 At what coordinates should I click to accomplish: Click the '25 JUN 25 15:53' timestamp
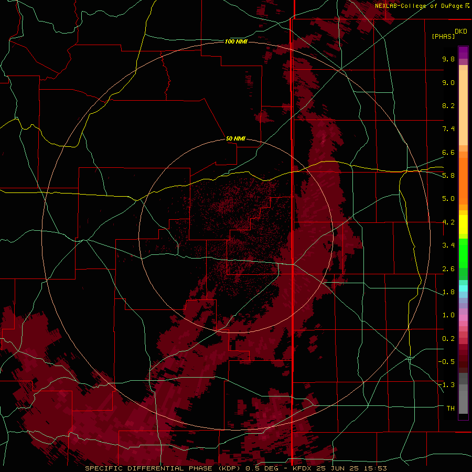pyautogui.click(x=351, y=468)
